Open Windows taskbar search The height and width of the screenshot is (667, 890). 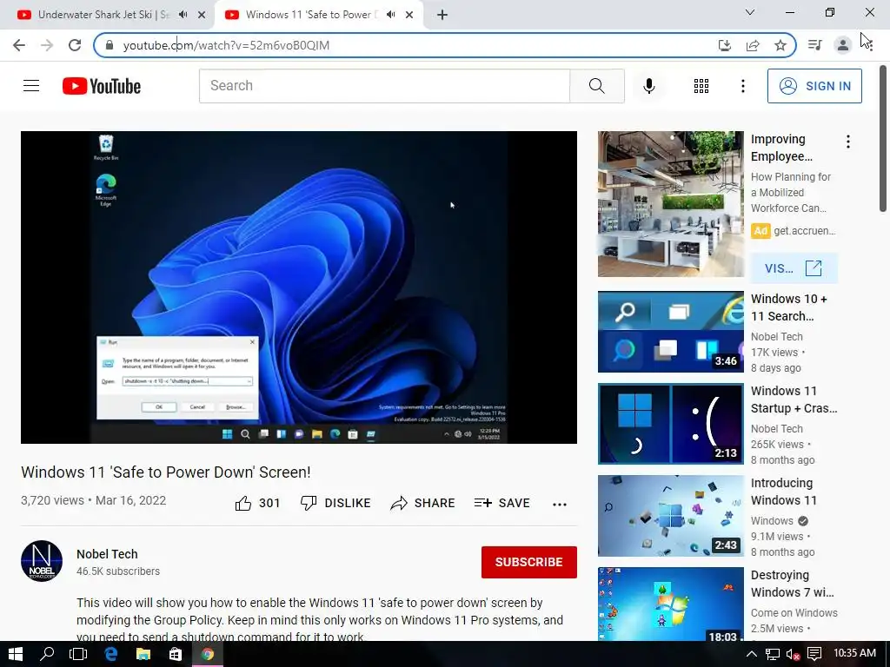47,654
